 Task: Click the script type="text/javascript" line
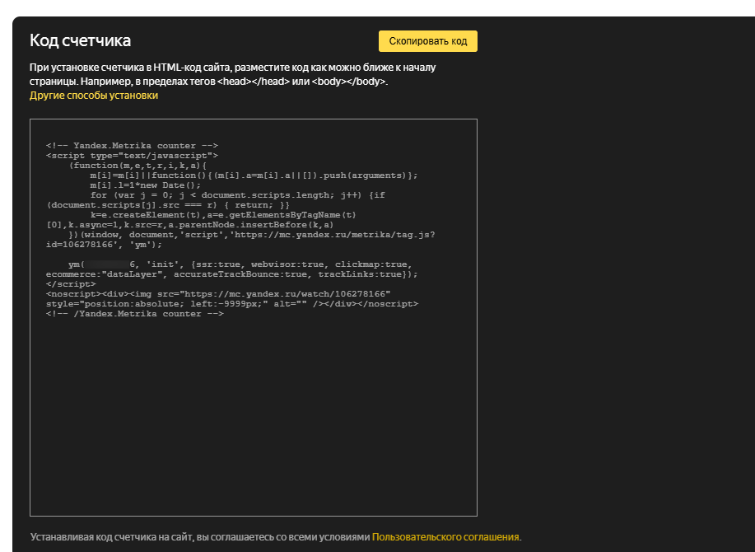(132, 156)
